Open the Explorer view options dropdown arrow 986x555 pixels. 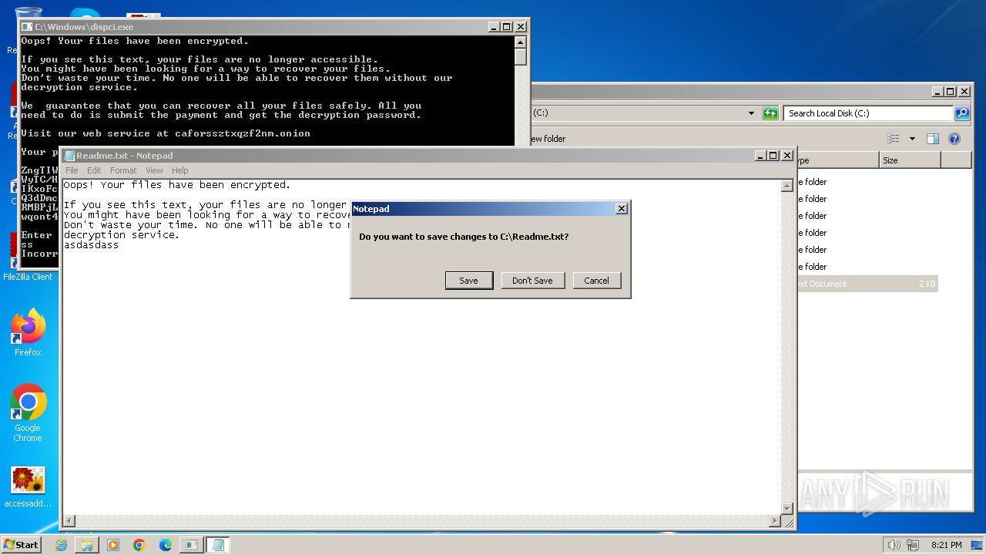pyautogui.click(x=912, y=139)
